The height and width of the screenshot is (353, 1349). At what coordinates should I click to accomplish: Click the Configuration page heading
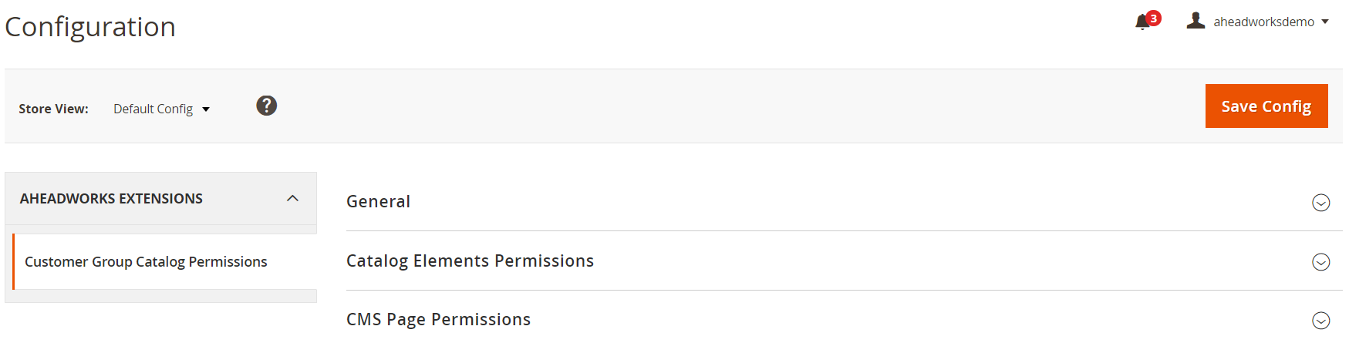click(x=90, y=27)
